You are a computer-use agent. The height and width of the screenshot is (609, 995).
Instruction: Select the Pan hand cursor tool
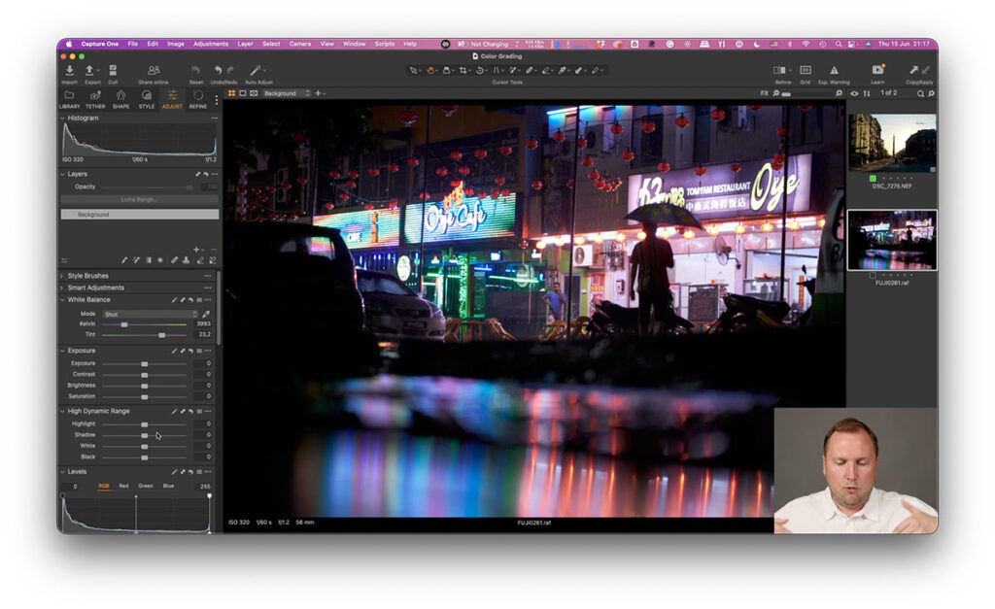point(430,70)
